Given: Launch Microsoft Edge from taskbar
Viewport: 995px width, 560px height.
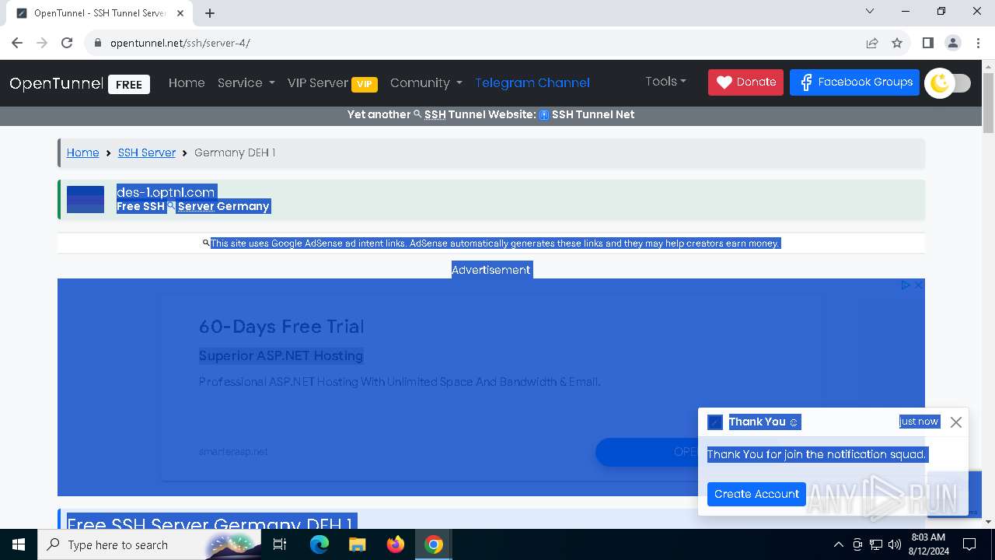Looking at the screenshot, I should coord(319,544).
